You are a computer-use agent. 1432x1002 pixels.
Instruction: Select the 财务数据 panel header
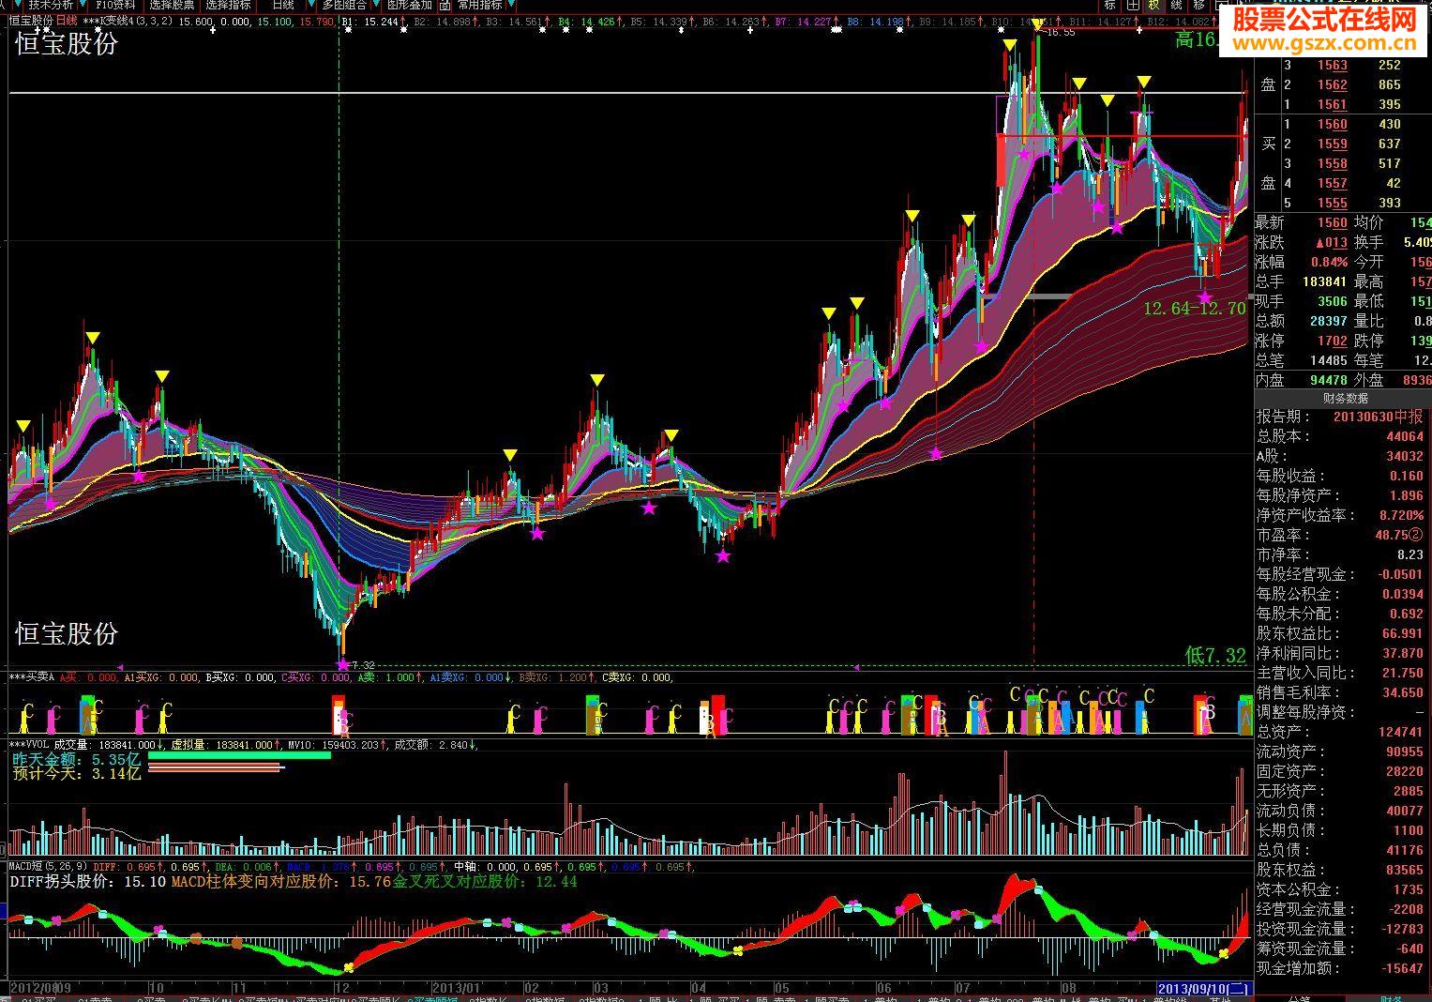(x=1344, y=399)
